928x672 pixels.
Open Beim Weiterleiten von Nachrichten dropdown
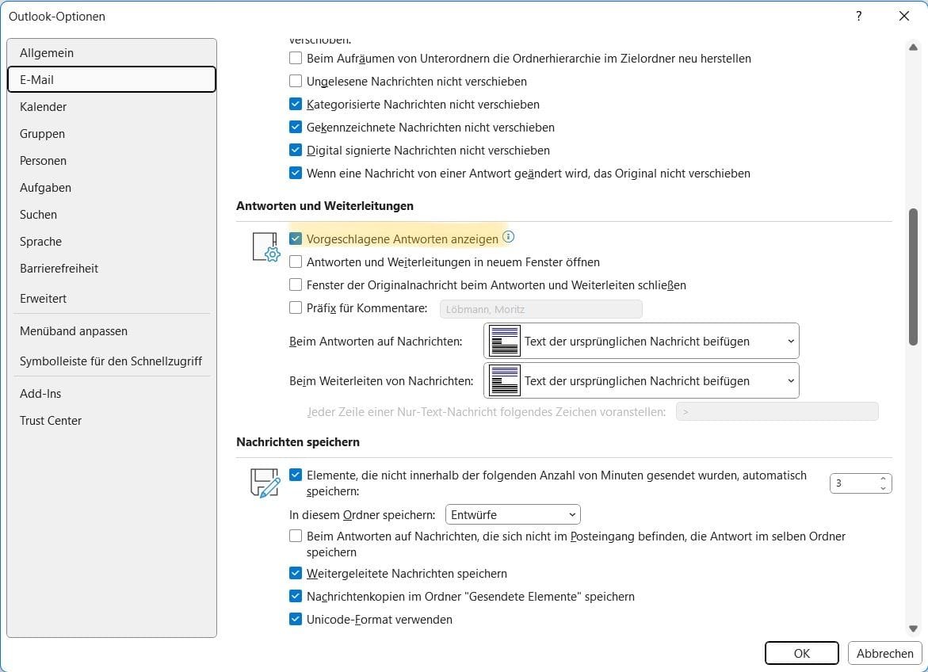pos(642,380)
